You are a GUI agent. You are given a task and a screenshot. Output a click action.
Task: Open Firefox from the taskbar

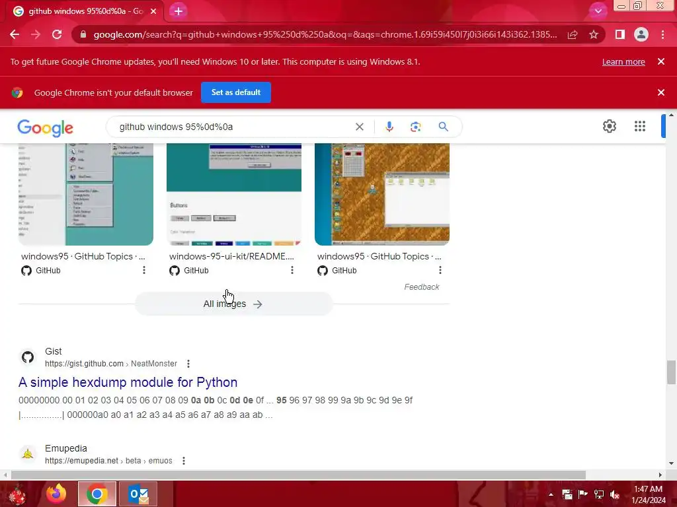[57, 494]
